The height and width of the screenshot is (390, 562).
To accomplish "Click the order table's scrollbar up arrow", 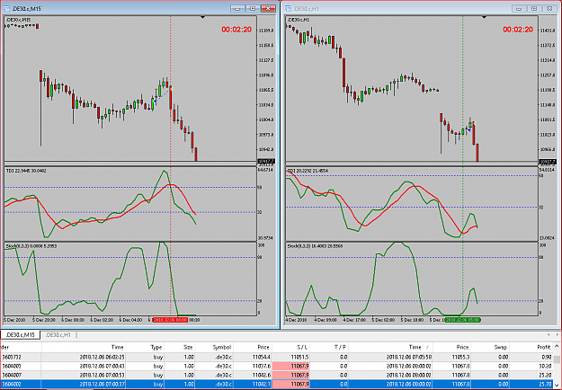I will point(557,346).
